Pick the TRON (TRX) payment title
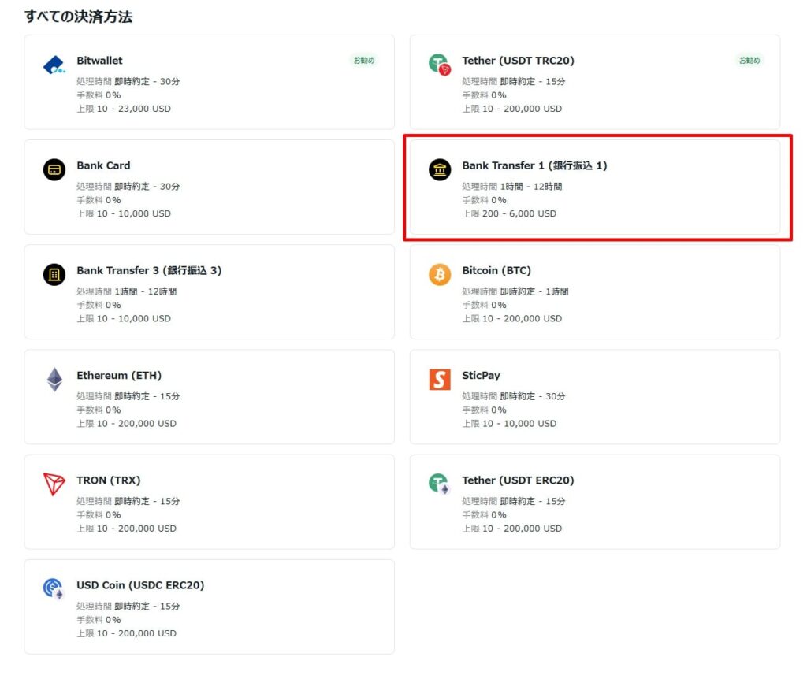Image resolution: width=807 pixels, height=679 pixels. click(109, 480)
